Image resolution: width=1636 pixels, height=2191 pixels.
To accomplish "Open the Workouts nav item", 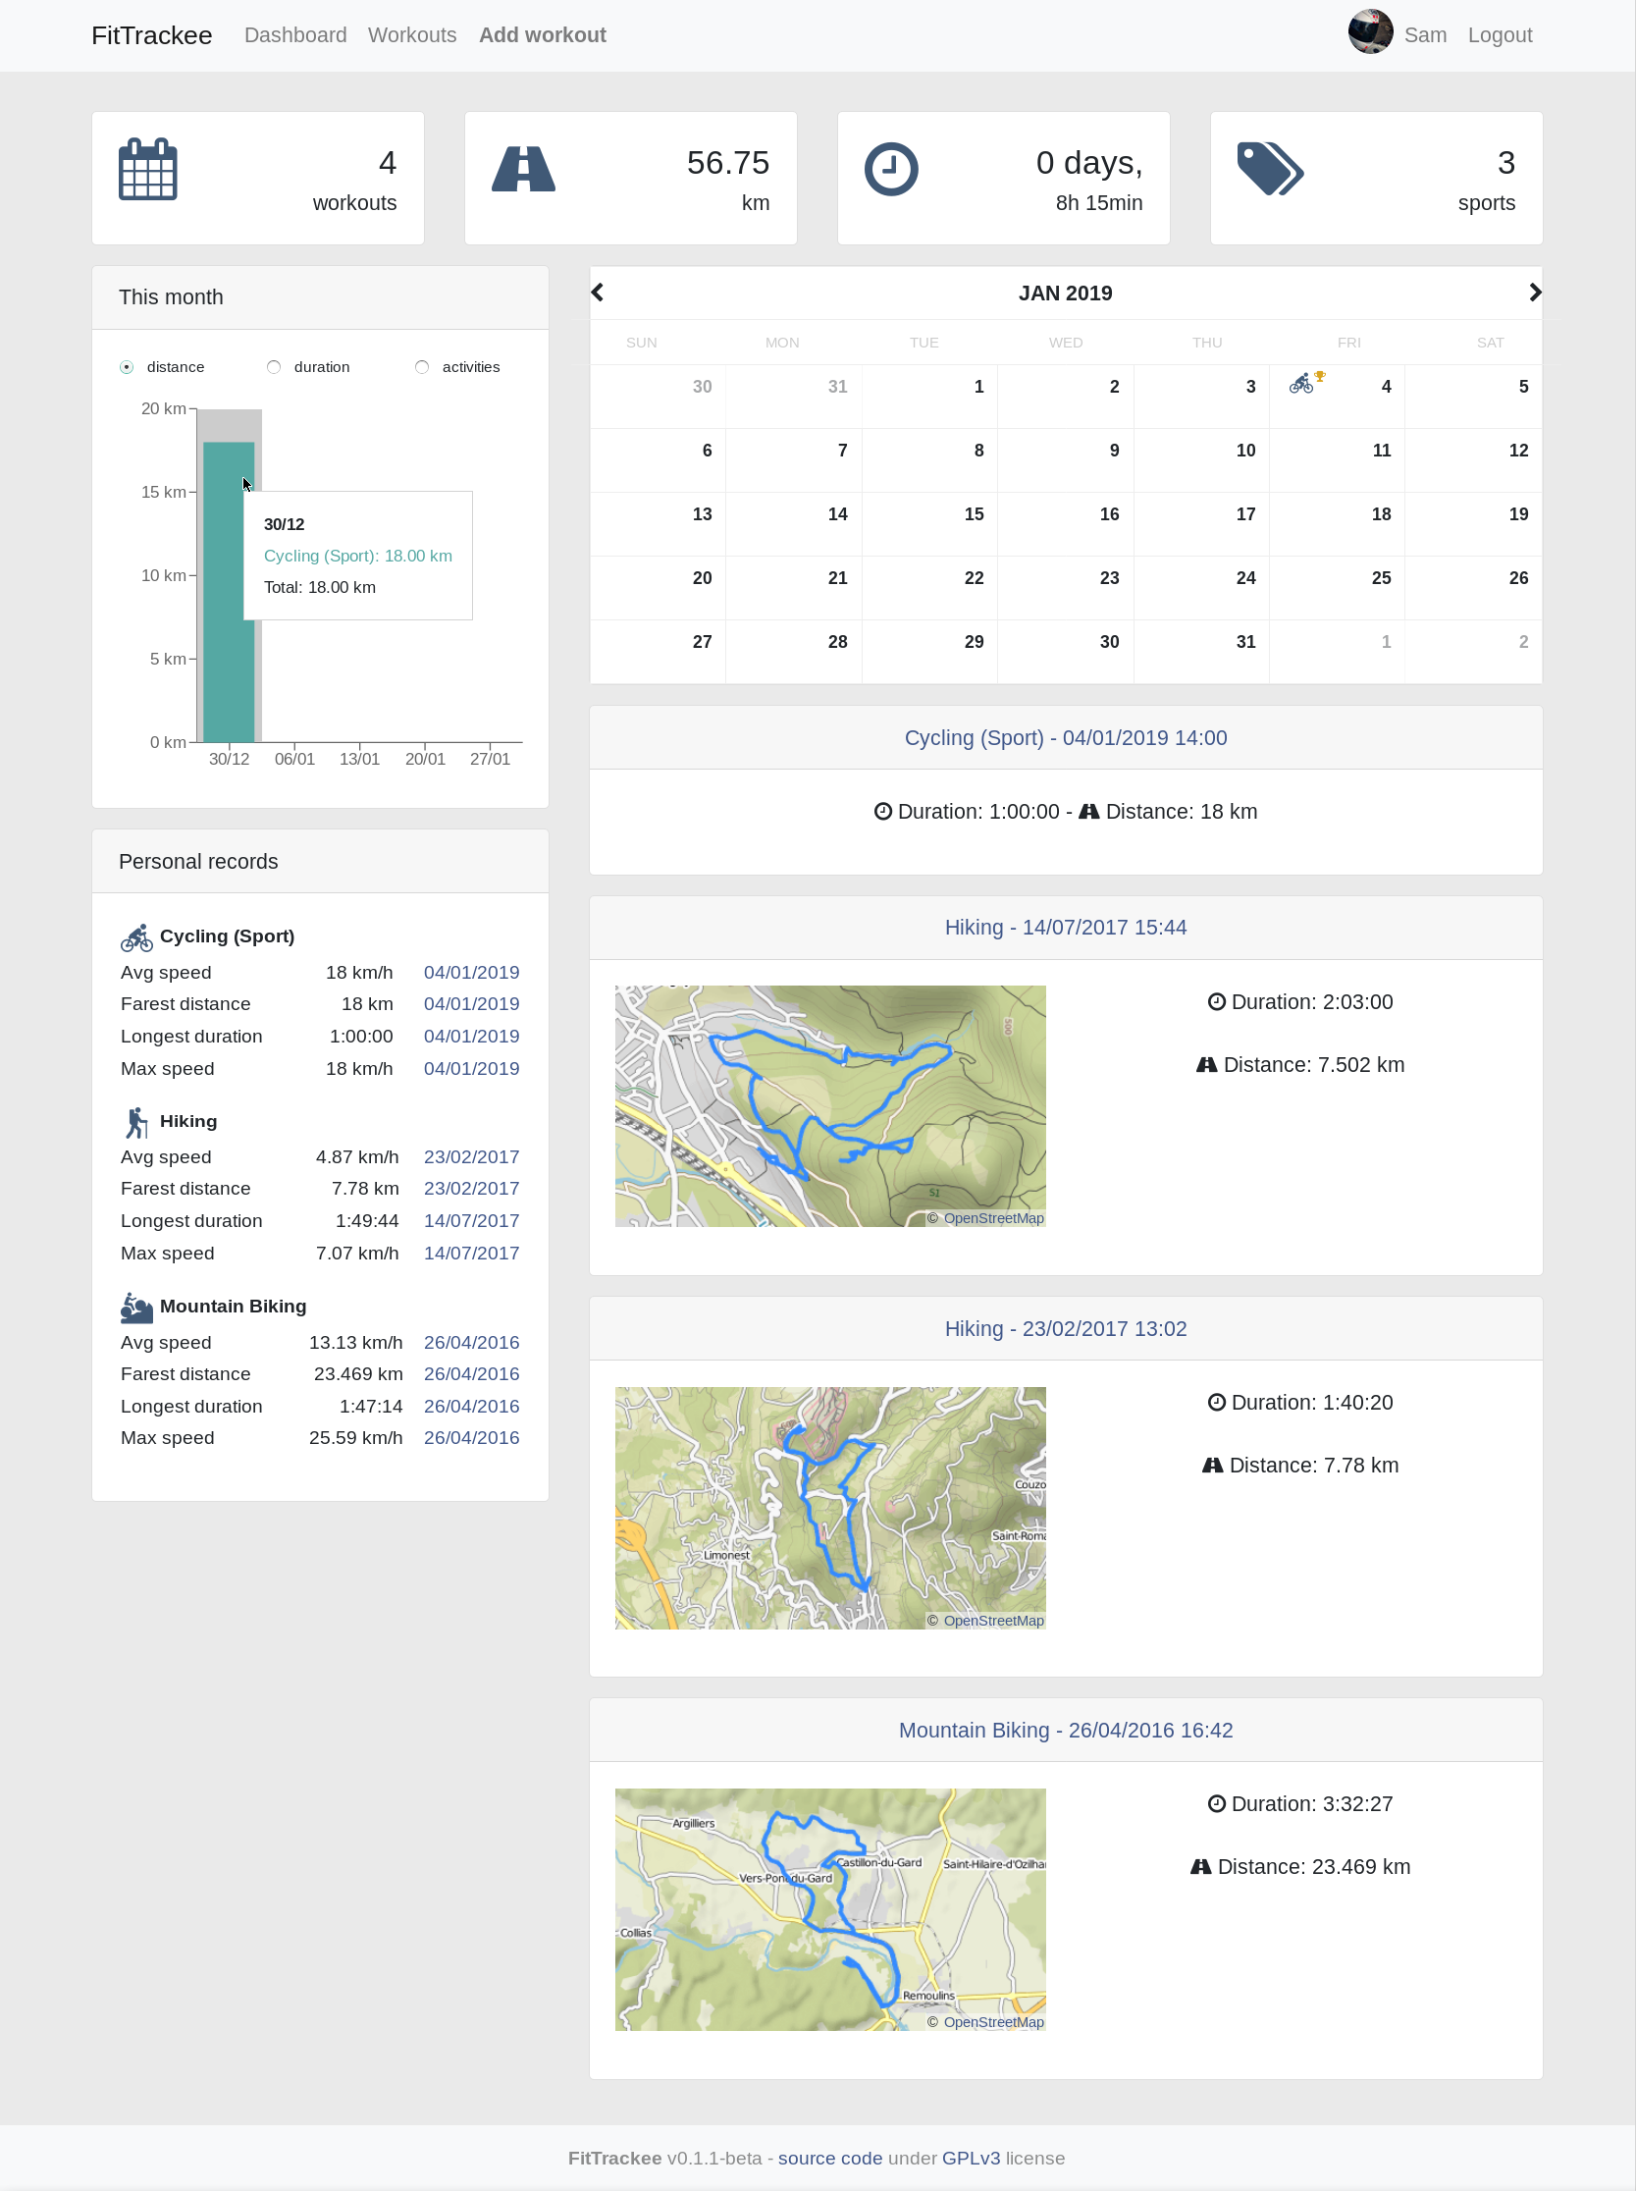I will click(x=412, y=35).
